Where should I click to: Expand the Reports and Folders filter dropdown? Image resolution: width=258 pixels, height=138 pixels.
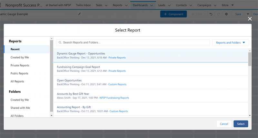pos(230,43)
